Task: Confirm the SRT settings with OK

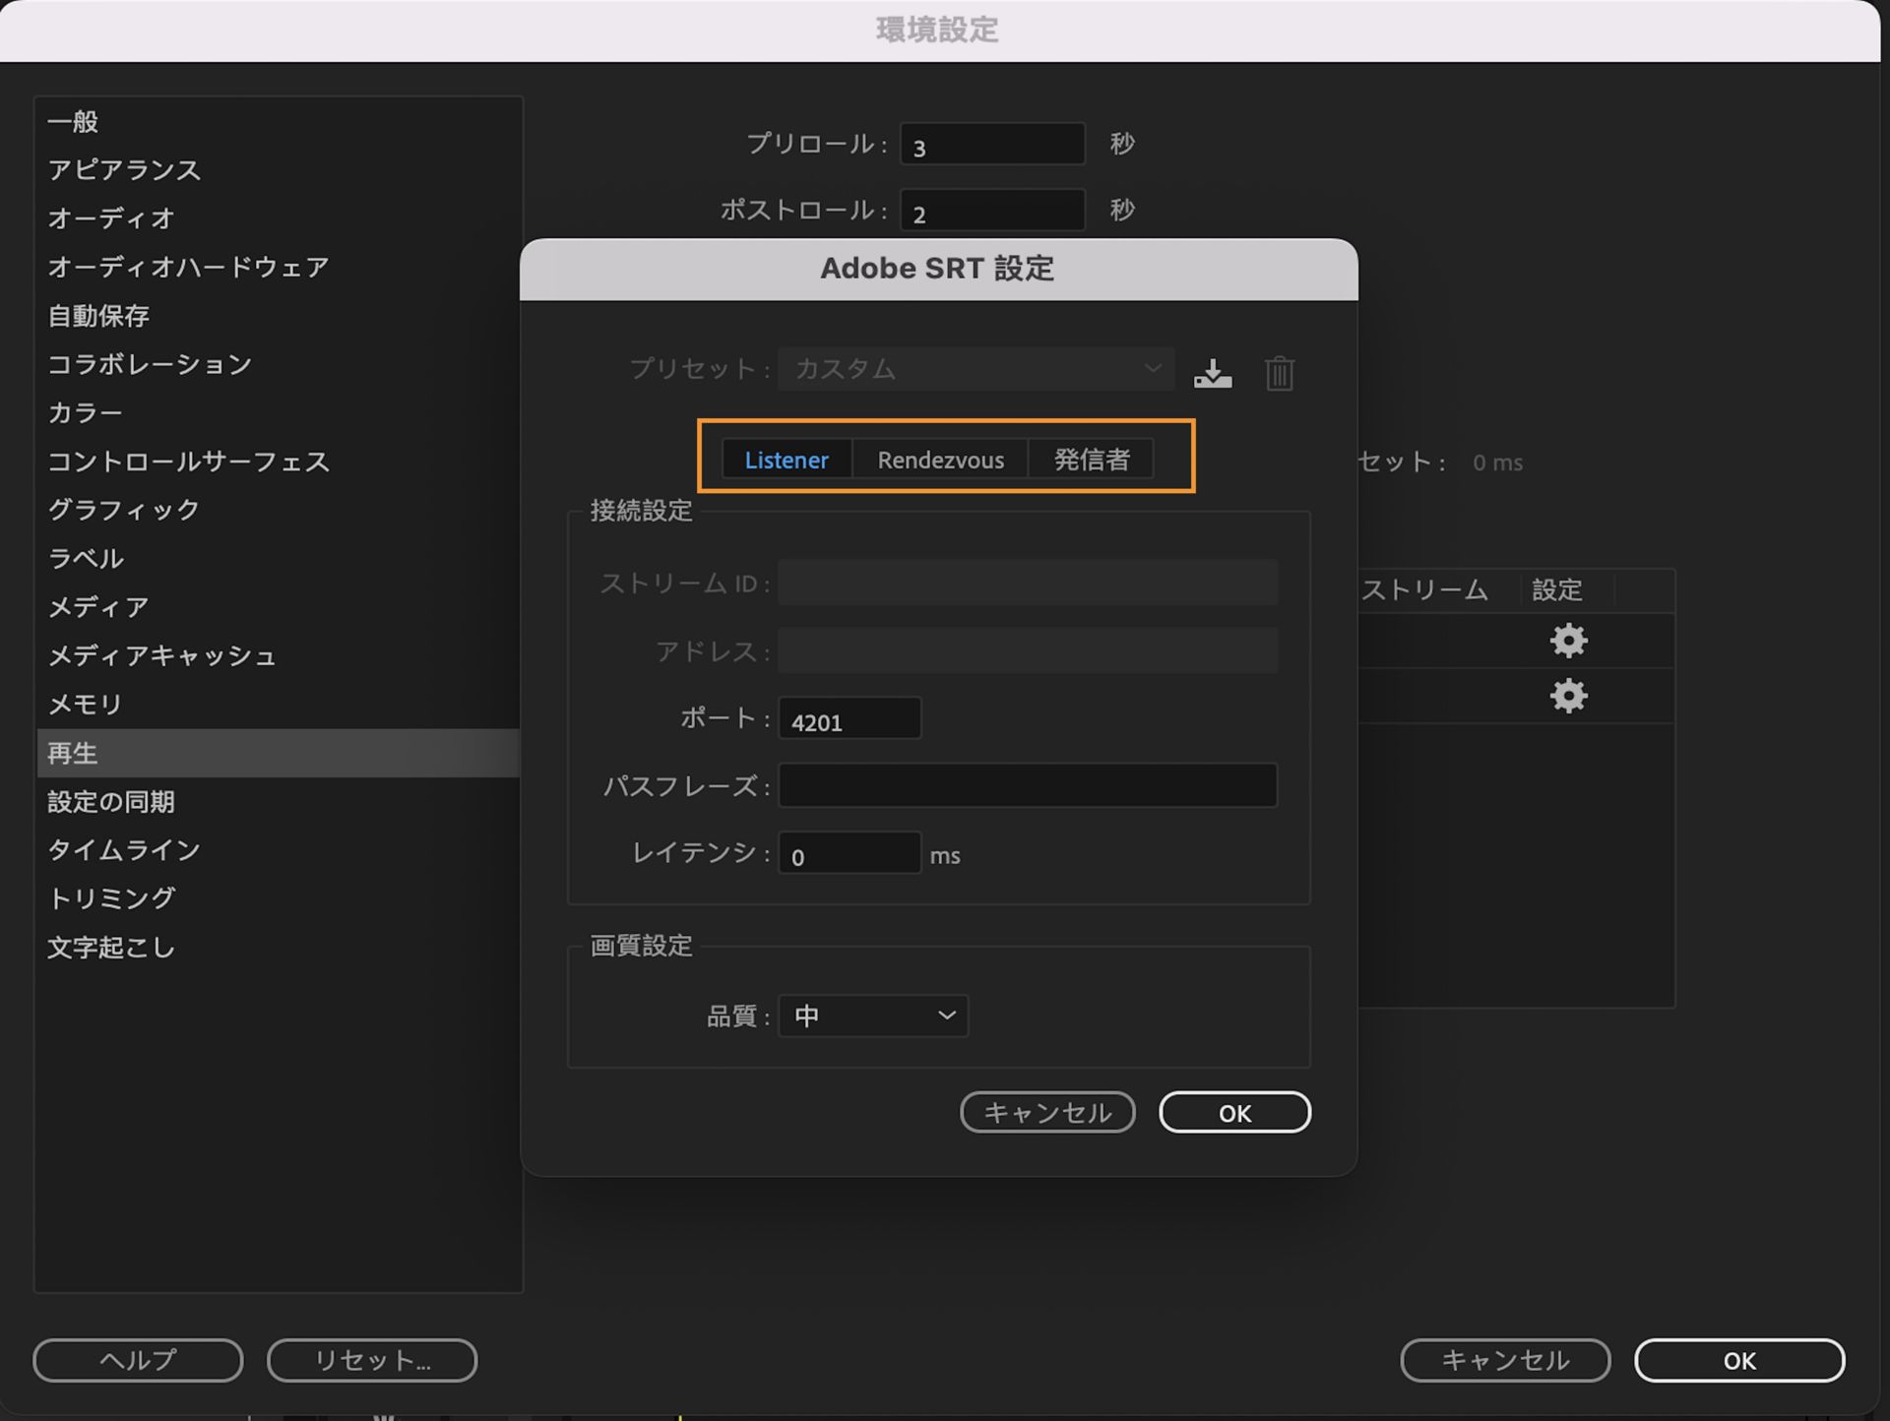Action: (1233, 1112)
